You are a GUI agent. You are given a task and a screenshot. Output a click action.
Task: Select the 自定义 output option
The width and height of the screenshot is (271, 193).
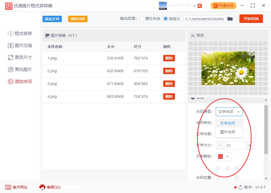166,19
